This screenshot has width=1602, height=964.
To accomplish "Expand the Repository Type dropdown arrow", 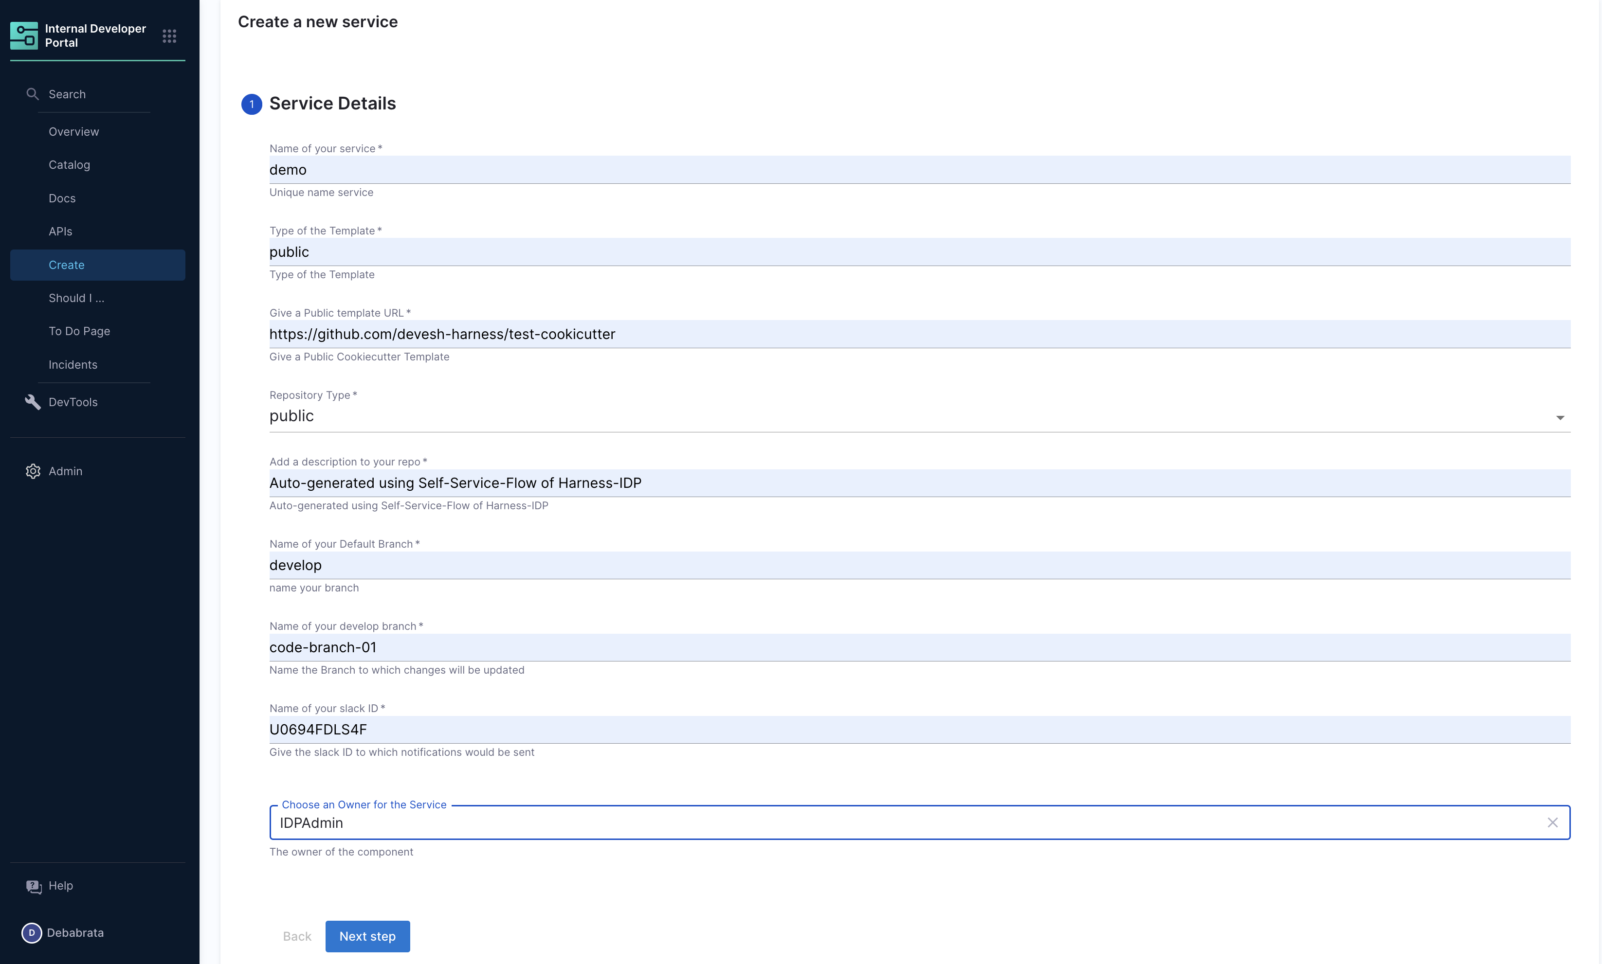I will 1560,418.
